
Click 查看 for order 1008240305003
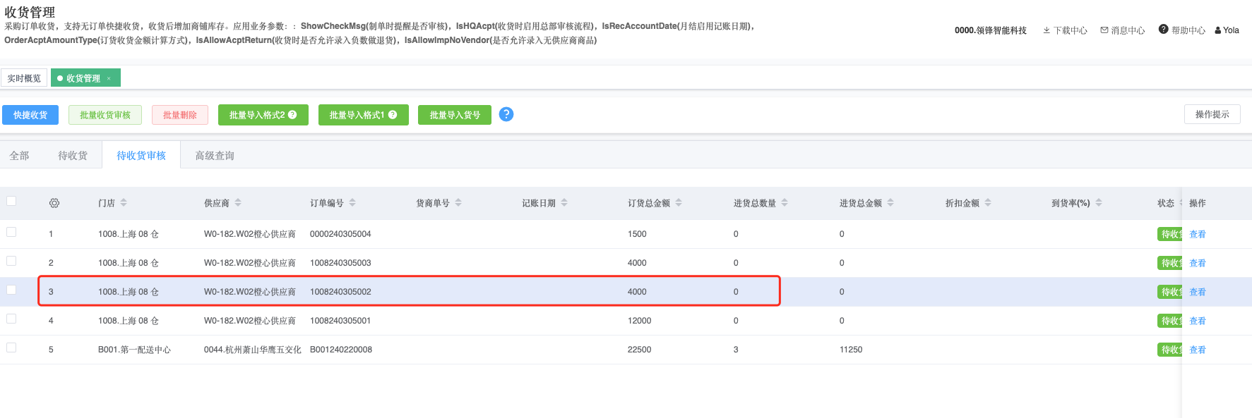click(x=1198, y=263)
